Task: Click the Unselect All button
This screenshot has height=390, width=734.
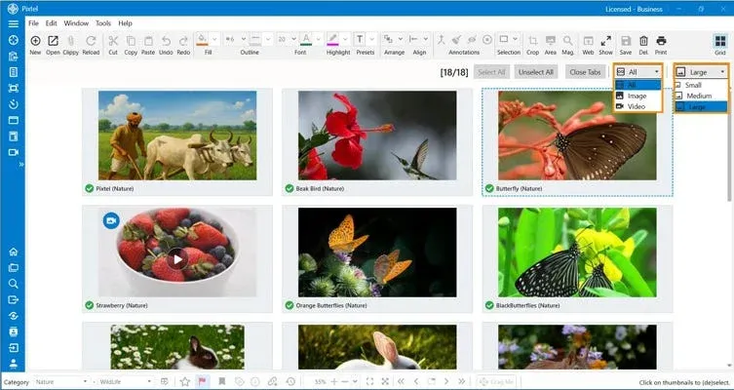Action: point(535,72)
